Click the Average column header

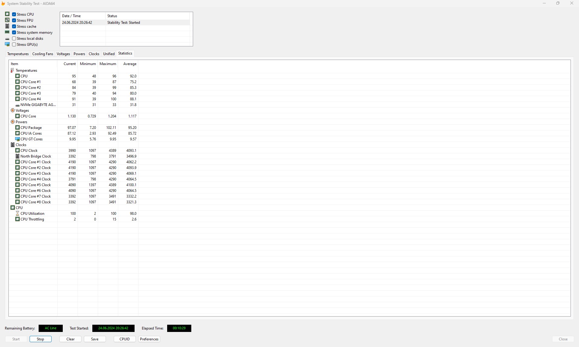tap(128, 64)
